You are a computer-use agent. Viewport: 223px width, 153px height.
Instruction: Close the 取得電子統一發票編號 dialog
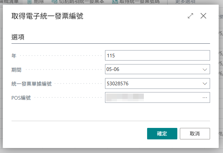[203, 16]
